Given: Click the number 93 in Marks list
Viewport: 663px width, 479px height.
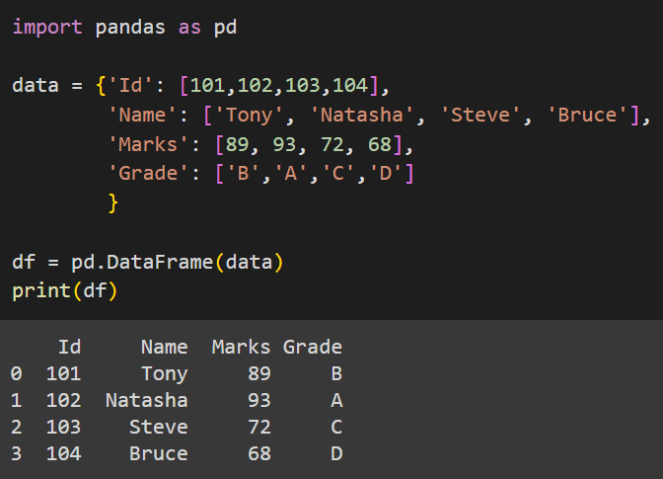Looking at the screenshot, I should (x=284, y=145).
